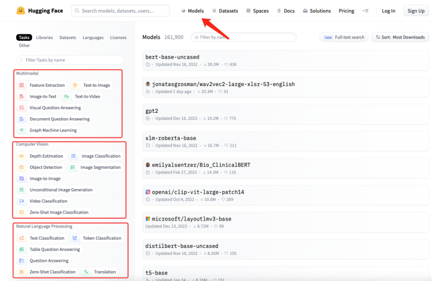Click the Sign Up button
Image resolution: width=432 pixels, height=281 pixels.
(416, 10)
